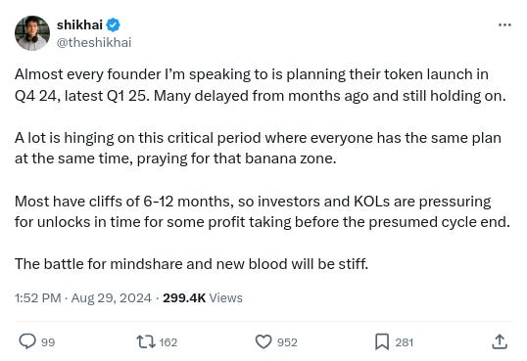
Task: Click the paragraph mentioning banana zone
Action: click(258, 148)
